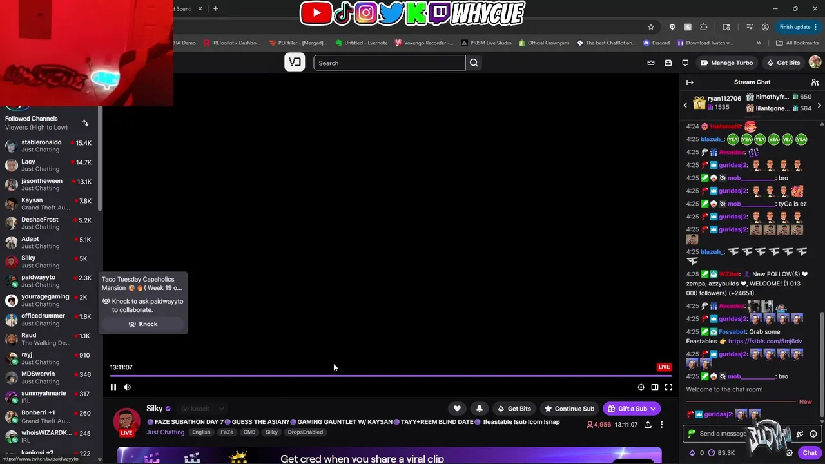Click the heart follow button

coord(457,408)
